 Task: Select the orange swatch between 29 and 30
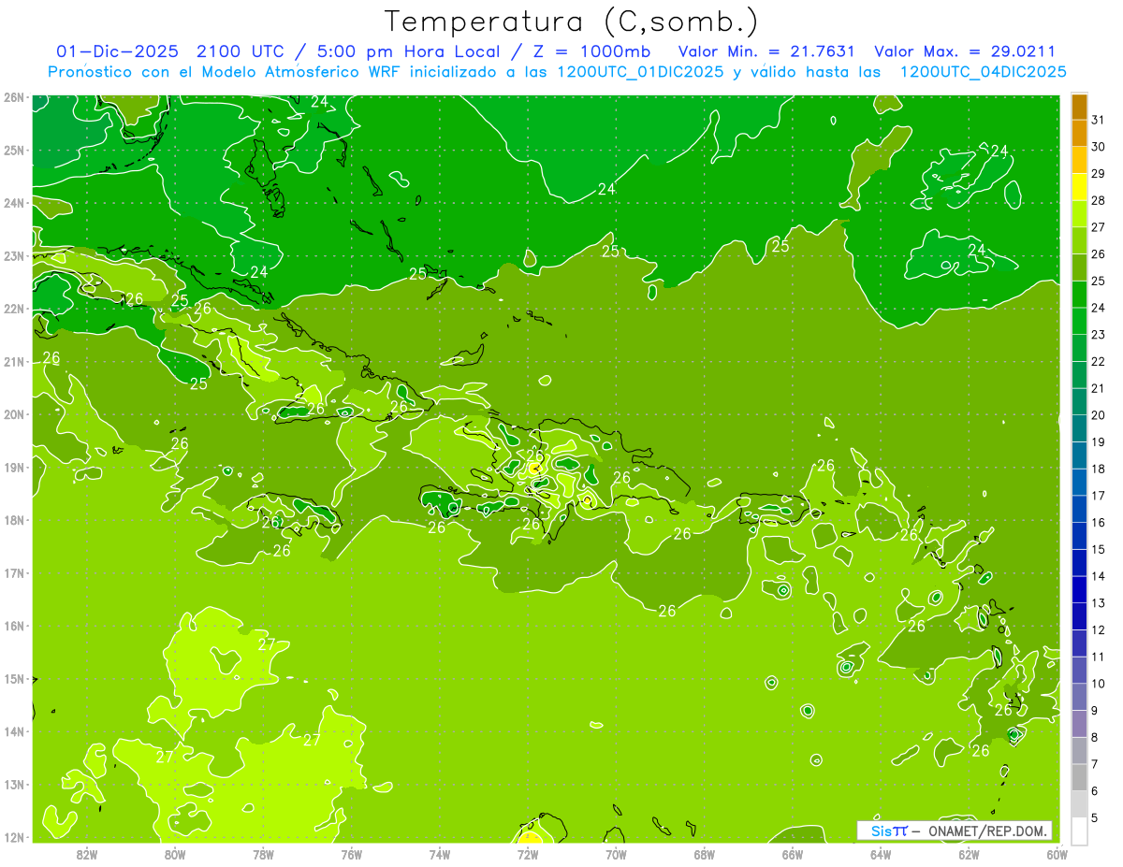point(1079,161)
